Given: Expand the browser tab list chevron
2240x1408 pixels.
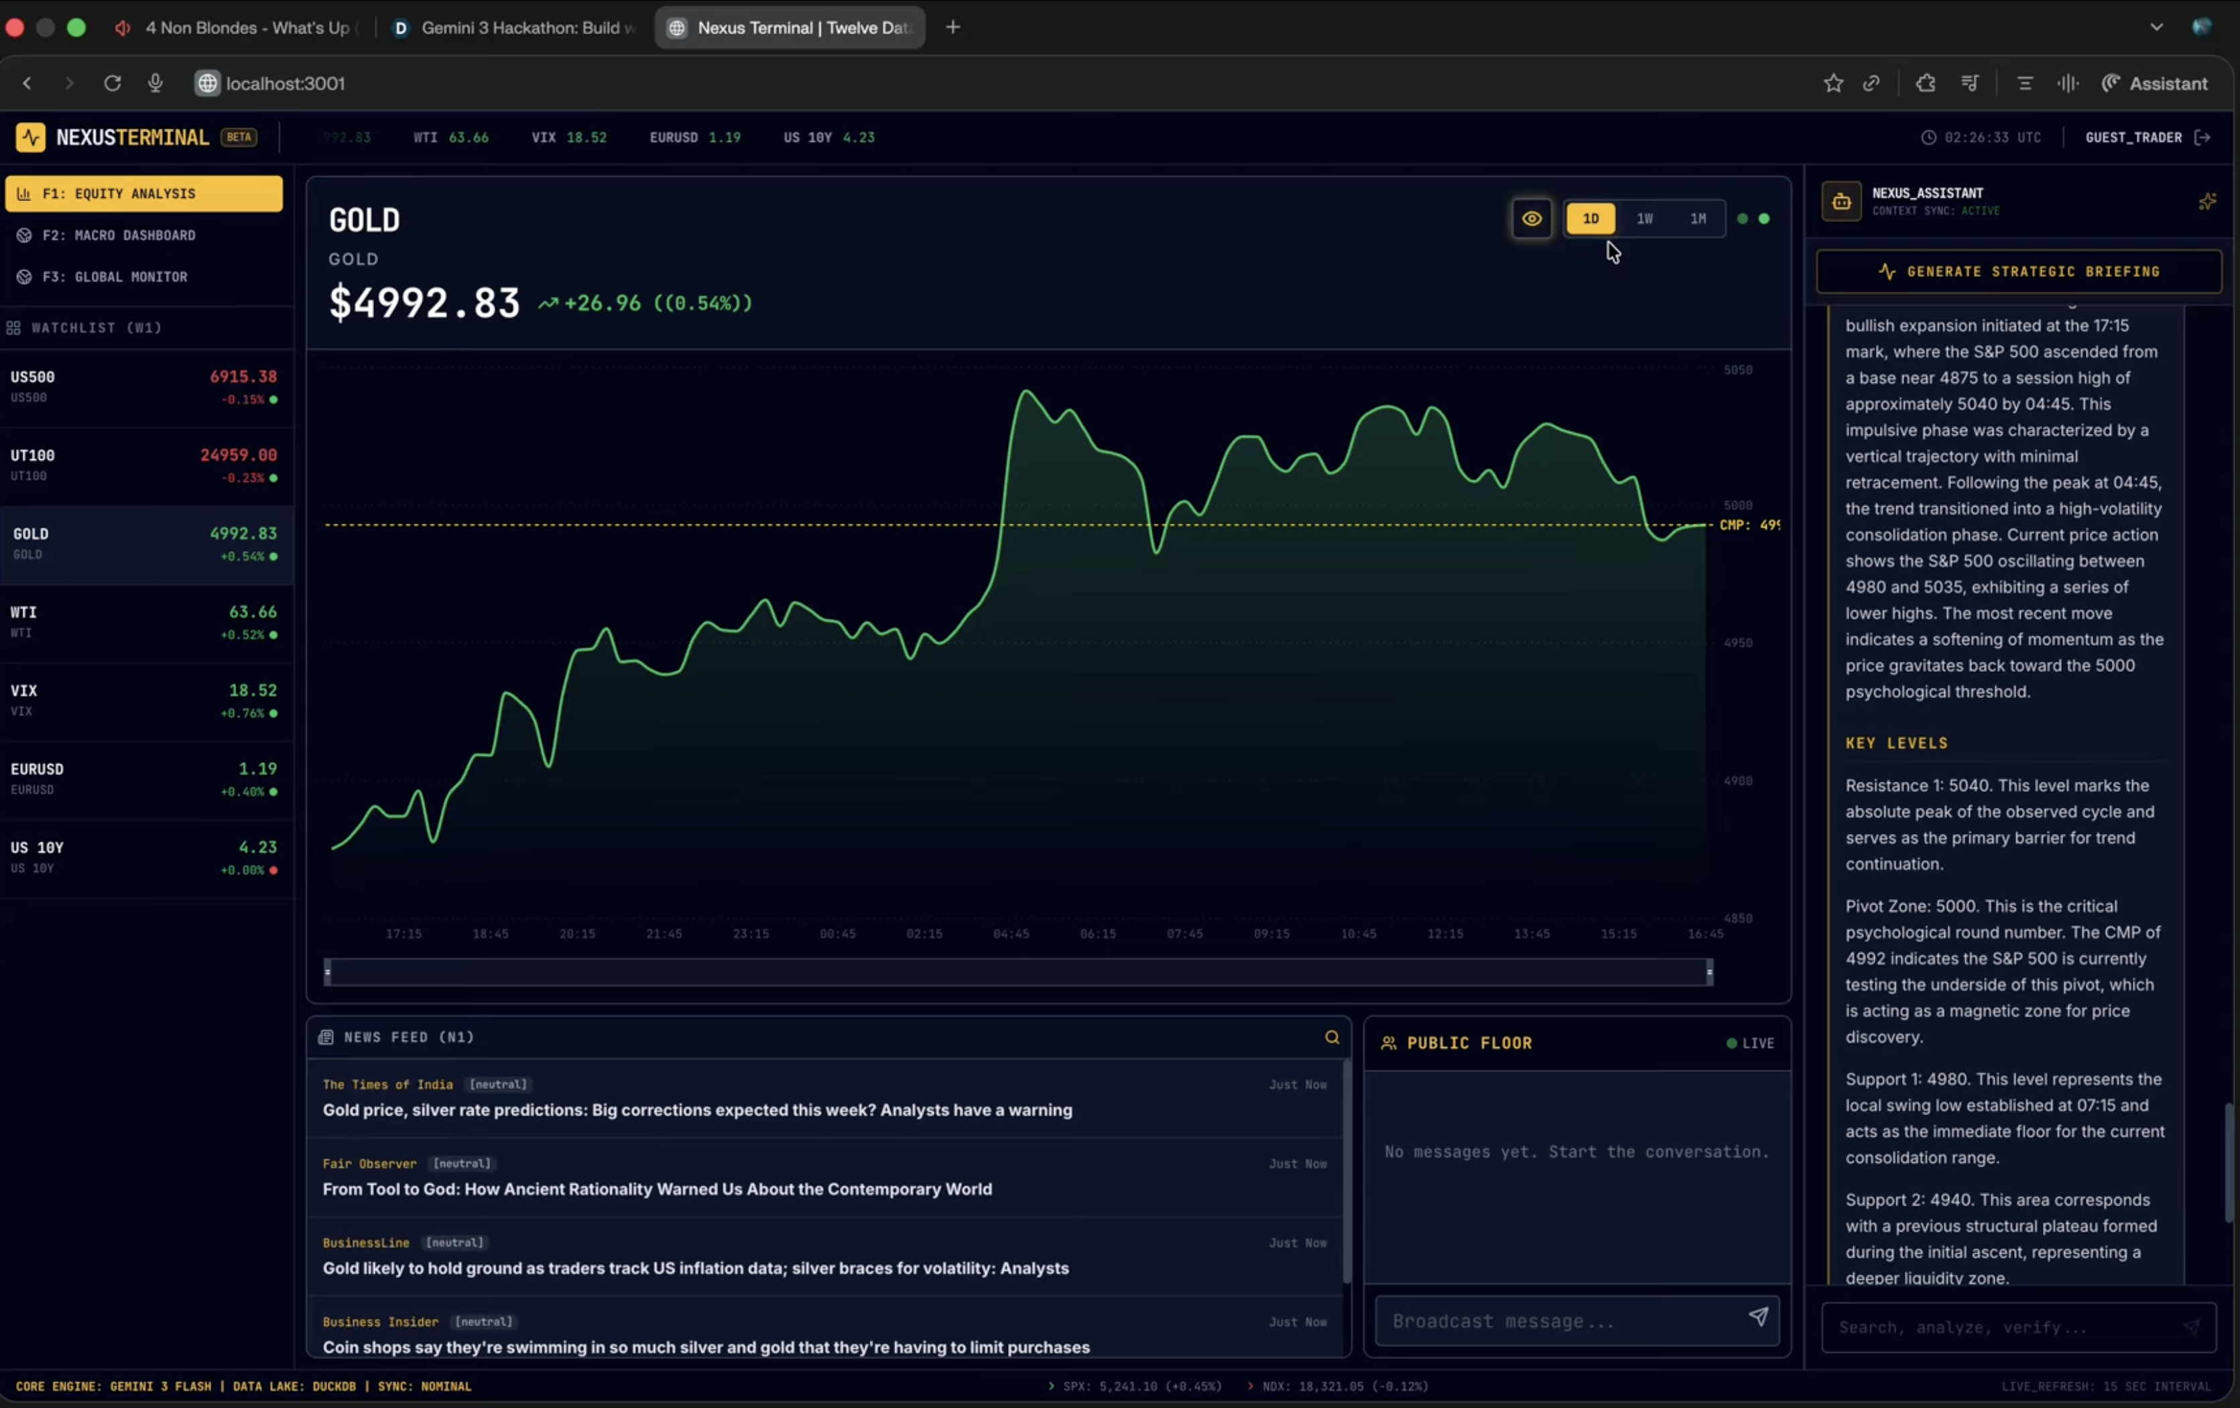Looking at the screenshot, I should point(2156,27).
